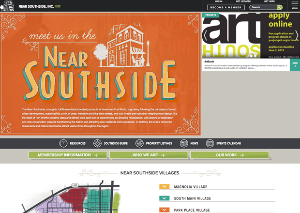Click in the Search input field

(263, 7)
